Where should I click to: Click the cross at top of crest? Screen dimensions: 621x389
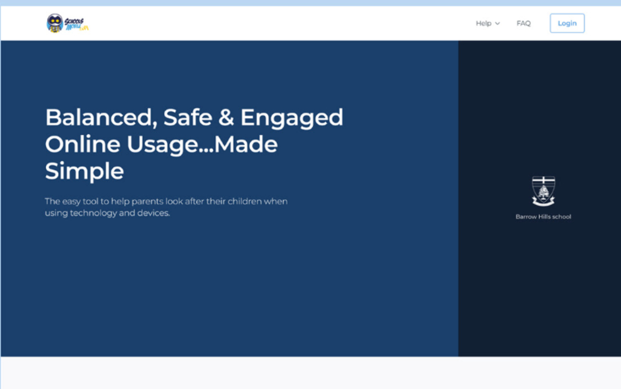(543, 181)
